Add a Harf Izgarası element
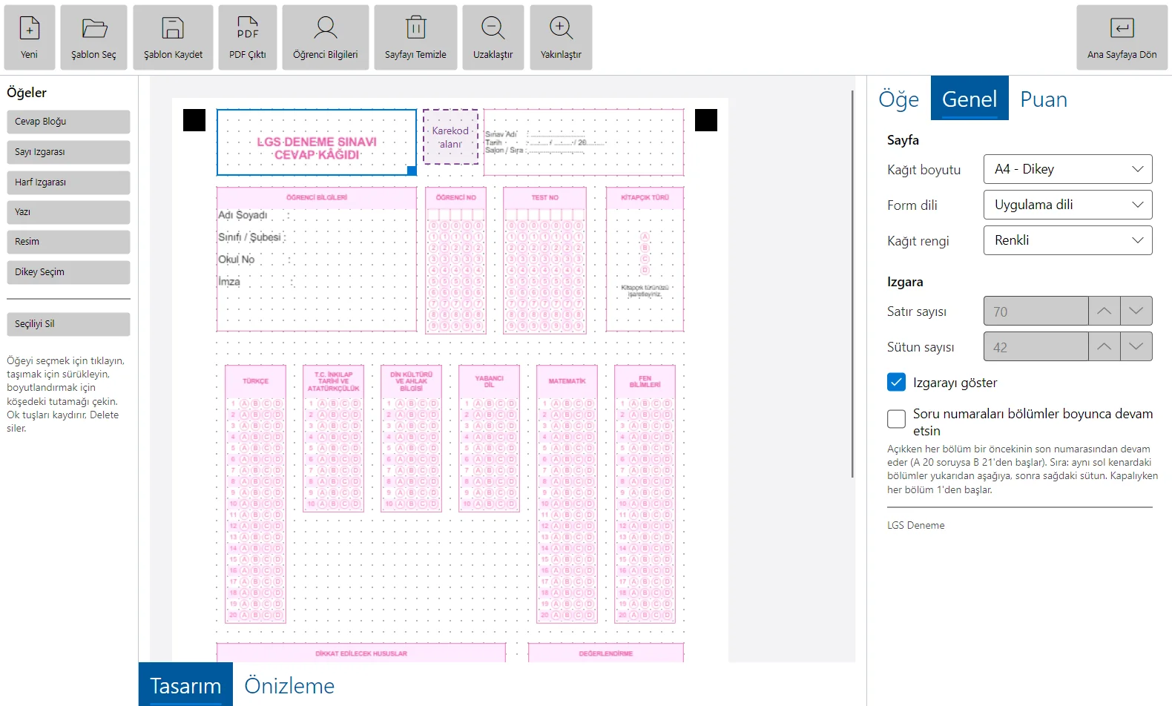Screen dimensions: 1172x706 pyautogui.click(x=68, y=182)
